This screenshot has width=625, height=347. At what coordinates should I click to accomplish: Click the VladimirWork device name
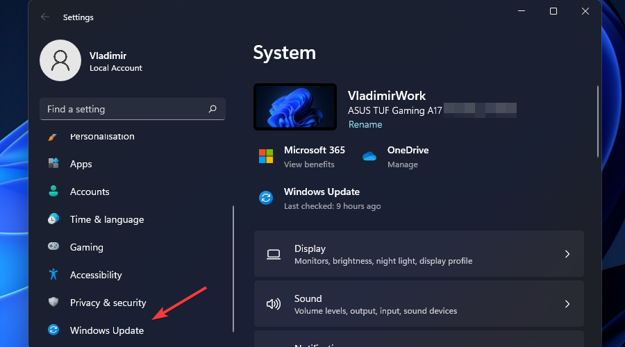point(387,96)
